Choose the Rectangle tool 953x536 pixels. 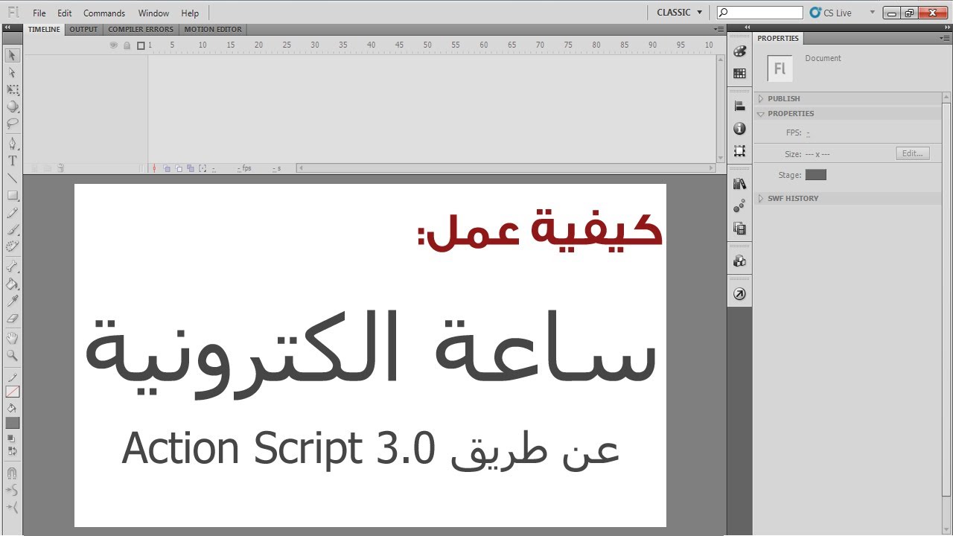pyautogui.click(x=13, y=196)
